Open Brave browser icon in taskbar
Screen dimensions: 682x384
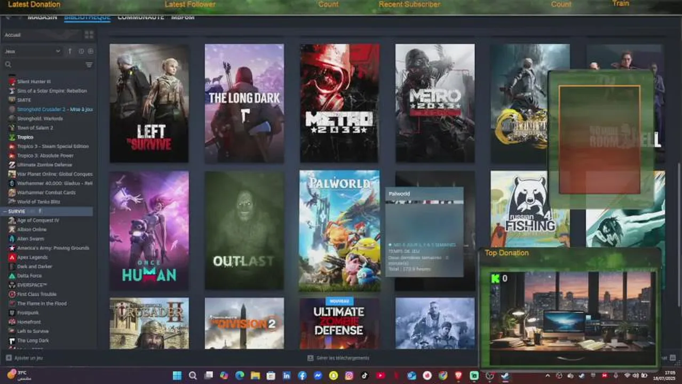click(x=458, y=375)
